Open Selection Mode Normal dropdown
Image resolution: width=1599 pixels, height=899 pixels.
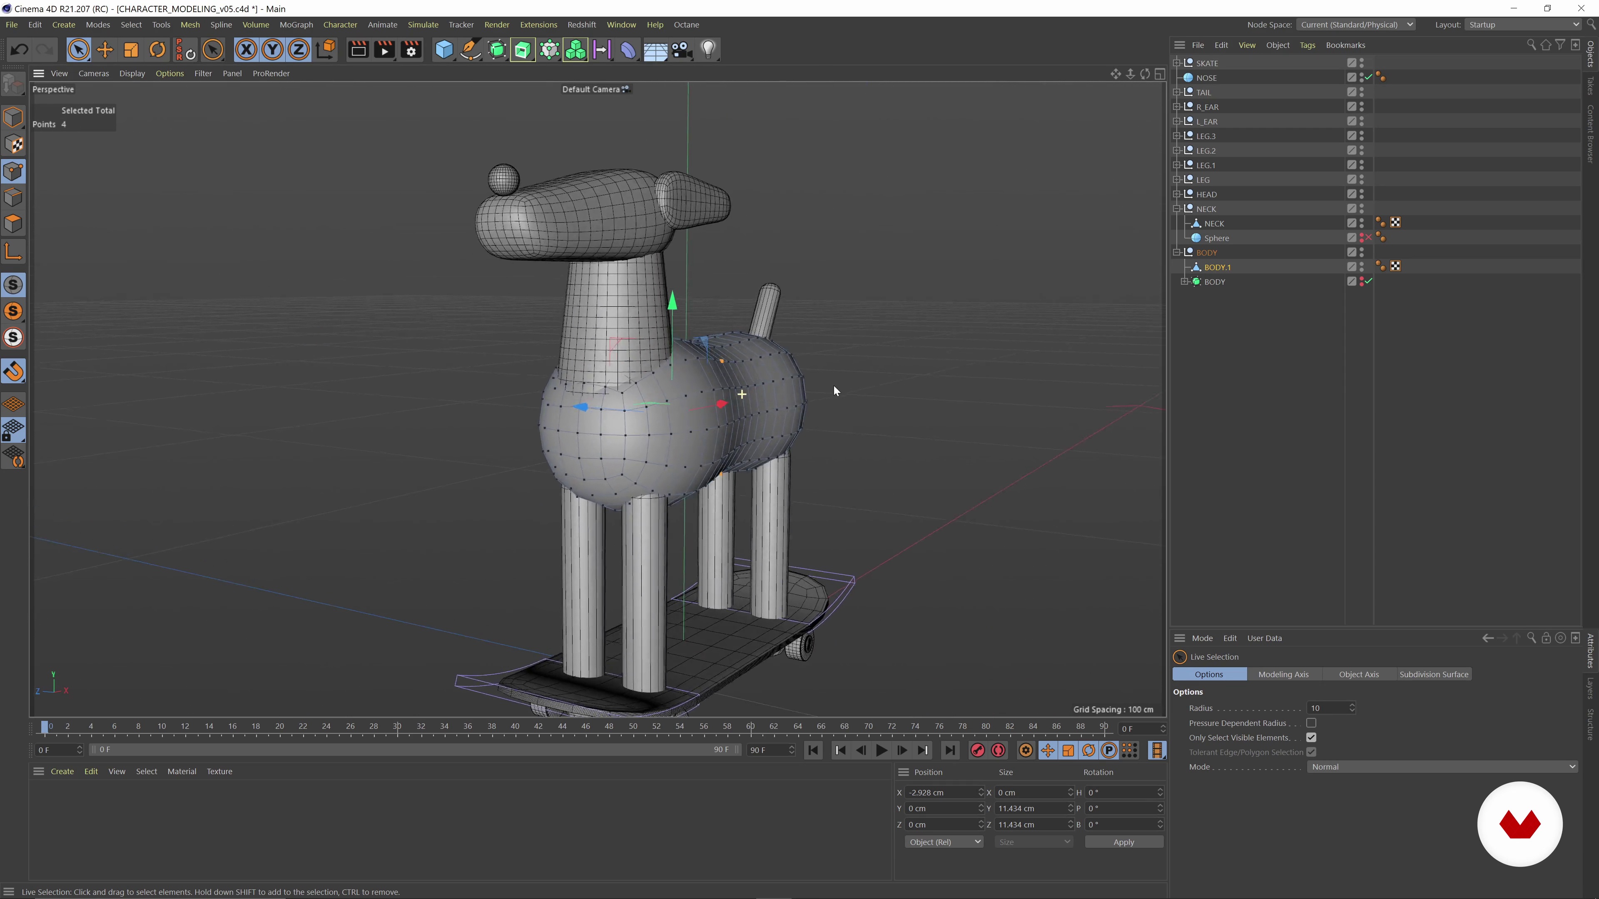[x=1442, y=767]
